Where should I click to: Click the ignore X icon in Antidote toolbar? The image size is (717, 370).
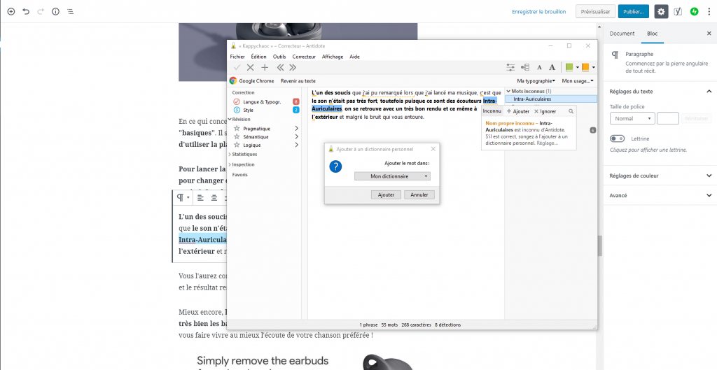(250, 67)
